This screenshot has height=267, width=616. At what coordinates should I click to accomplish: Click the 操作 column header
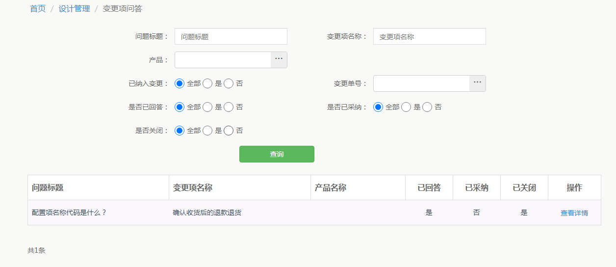574,187
